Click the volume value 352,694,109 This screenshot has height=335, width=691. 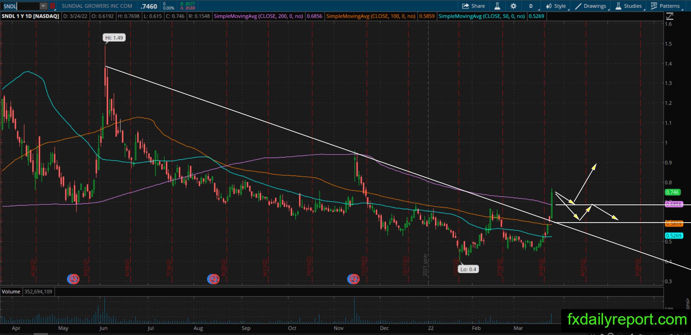(38, 292)
